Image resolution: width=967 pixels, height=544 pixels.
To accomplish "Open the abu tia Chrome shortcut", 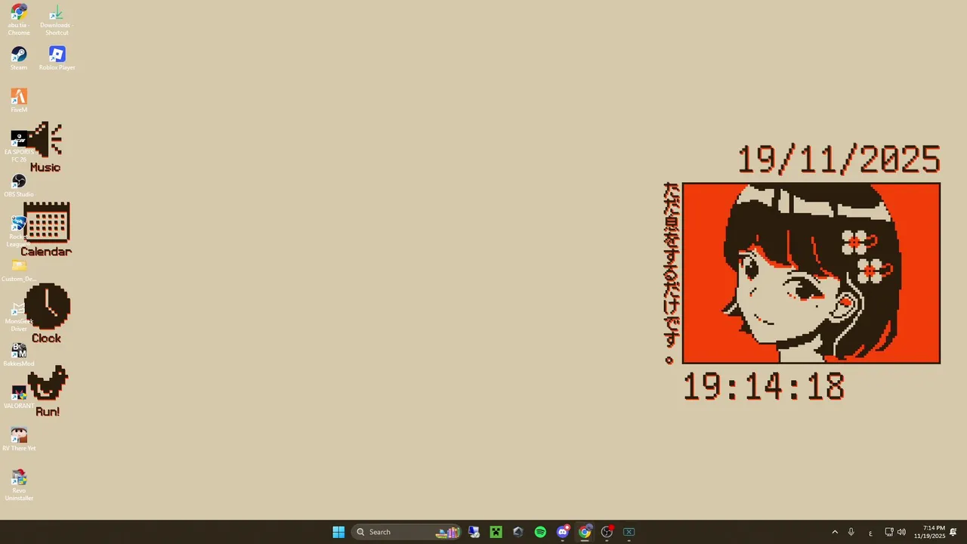I will tap(19, 20).
